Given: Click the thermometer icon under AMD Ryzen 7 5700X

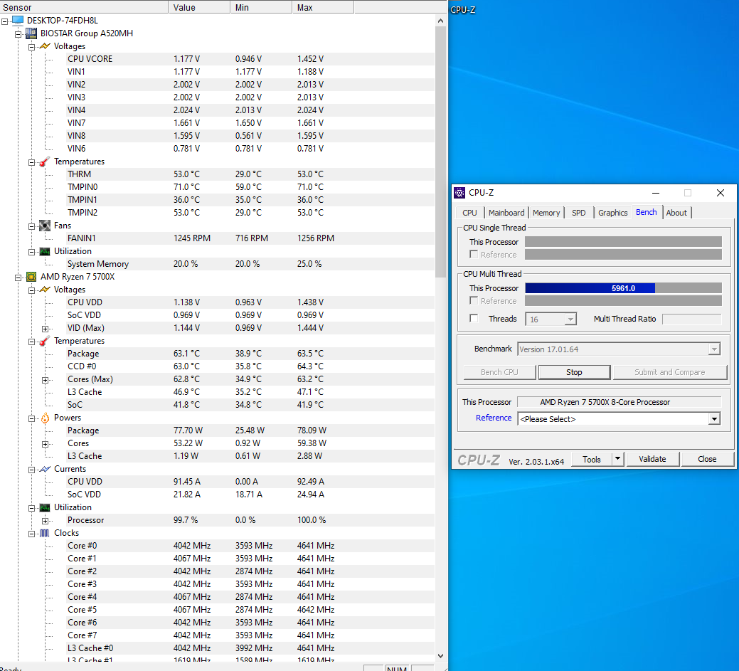Looking at the screenshot, I should 45,341.
